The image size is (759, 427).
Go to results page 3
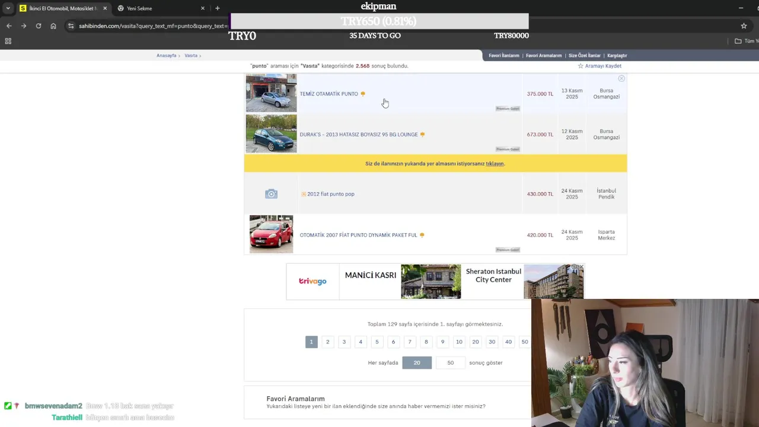pos(344,342)
